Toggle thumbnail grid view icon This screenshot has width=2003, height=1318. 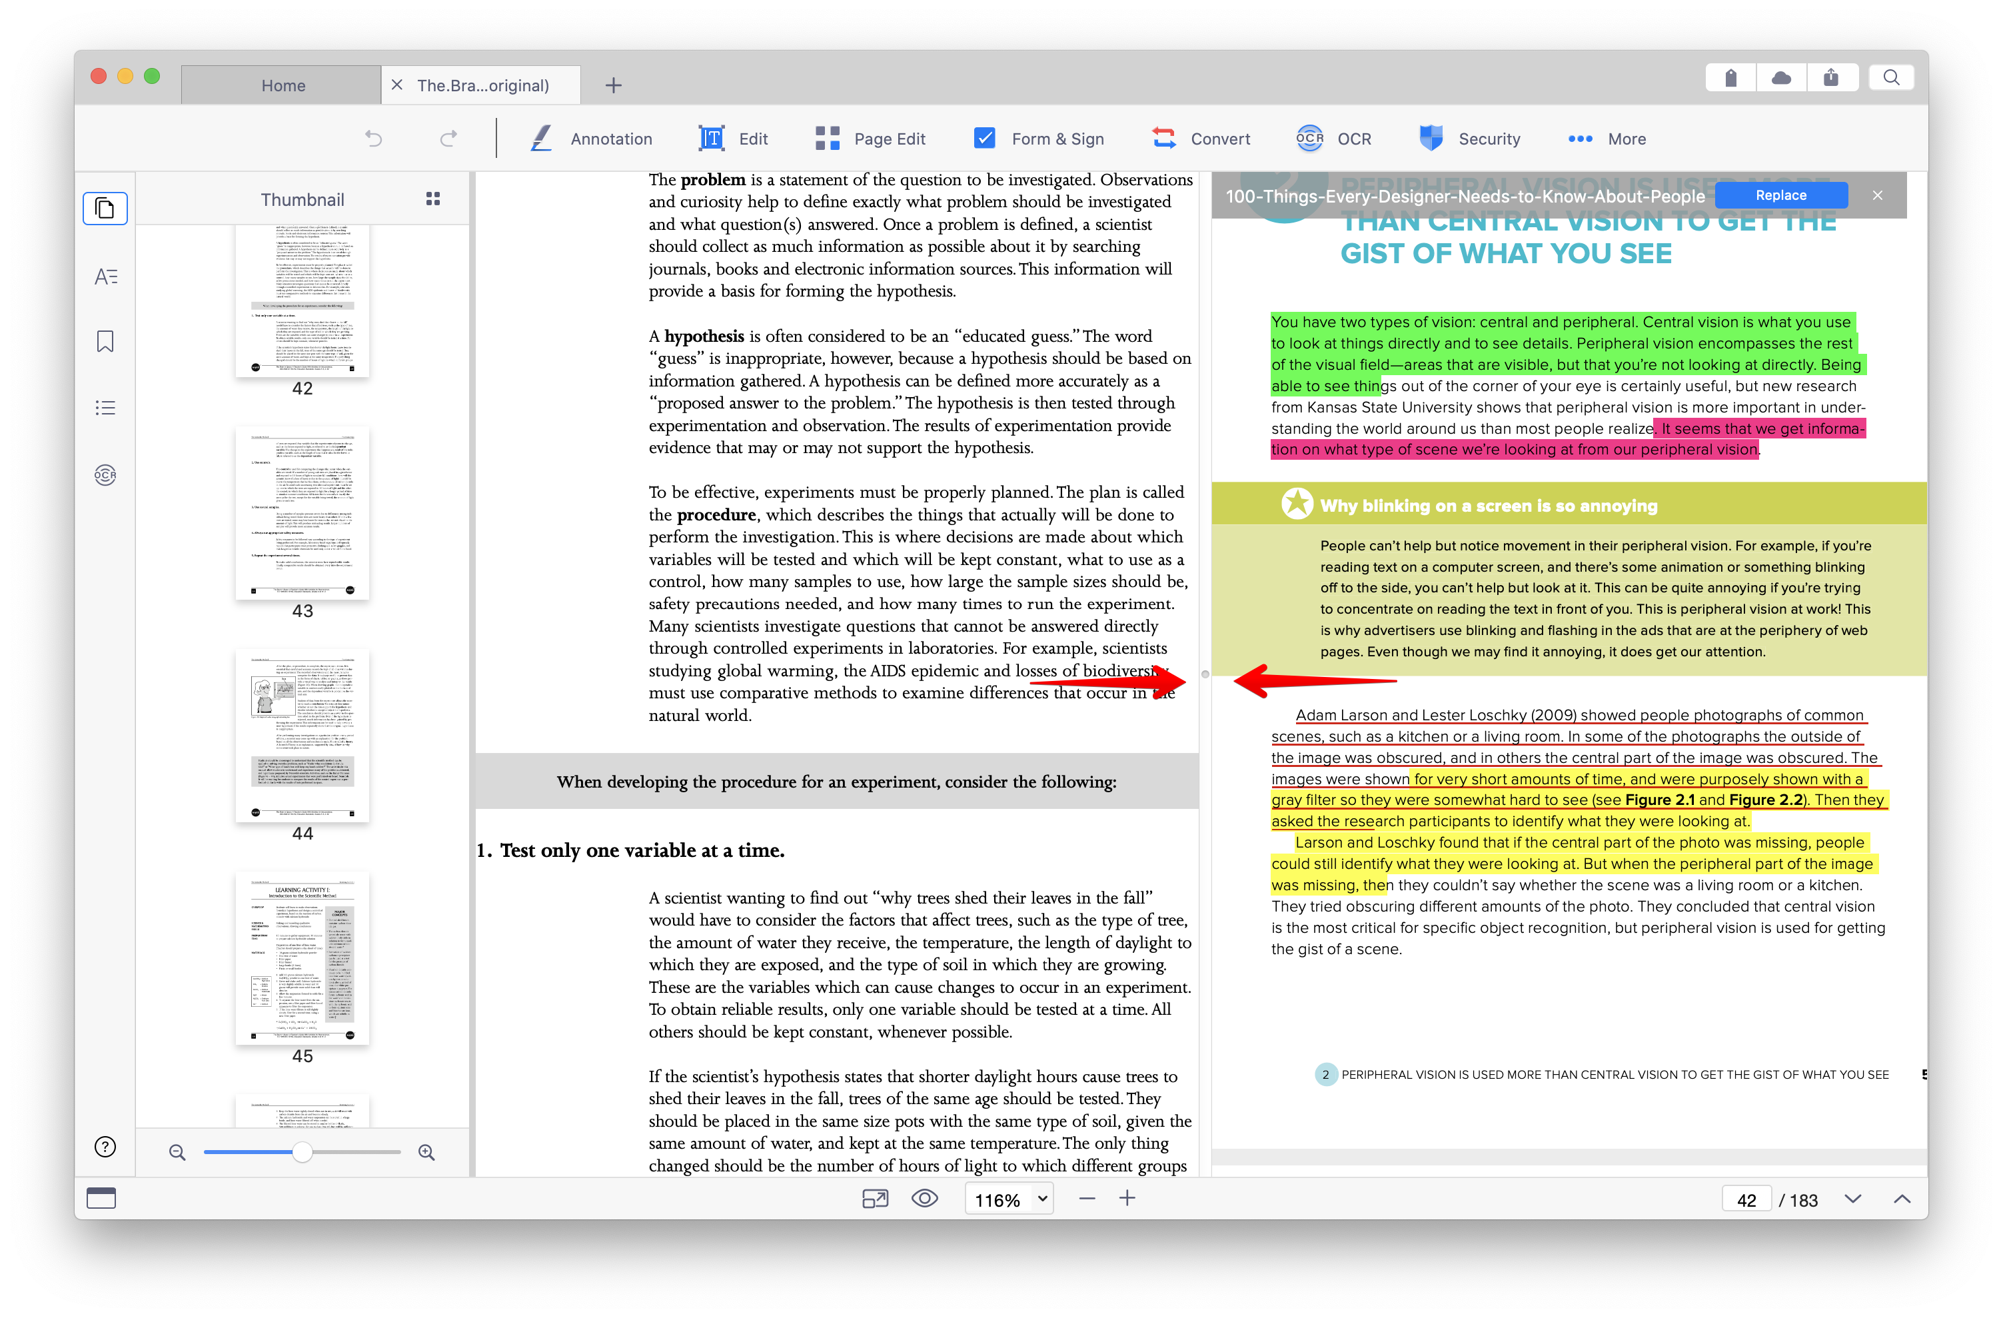click(x=432, y=199)
